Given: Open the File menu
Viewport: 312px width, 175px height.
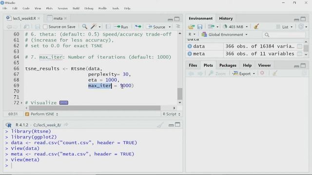Looking at the screenshot, I should click(5, 8).
